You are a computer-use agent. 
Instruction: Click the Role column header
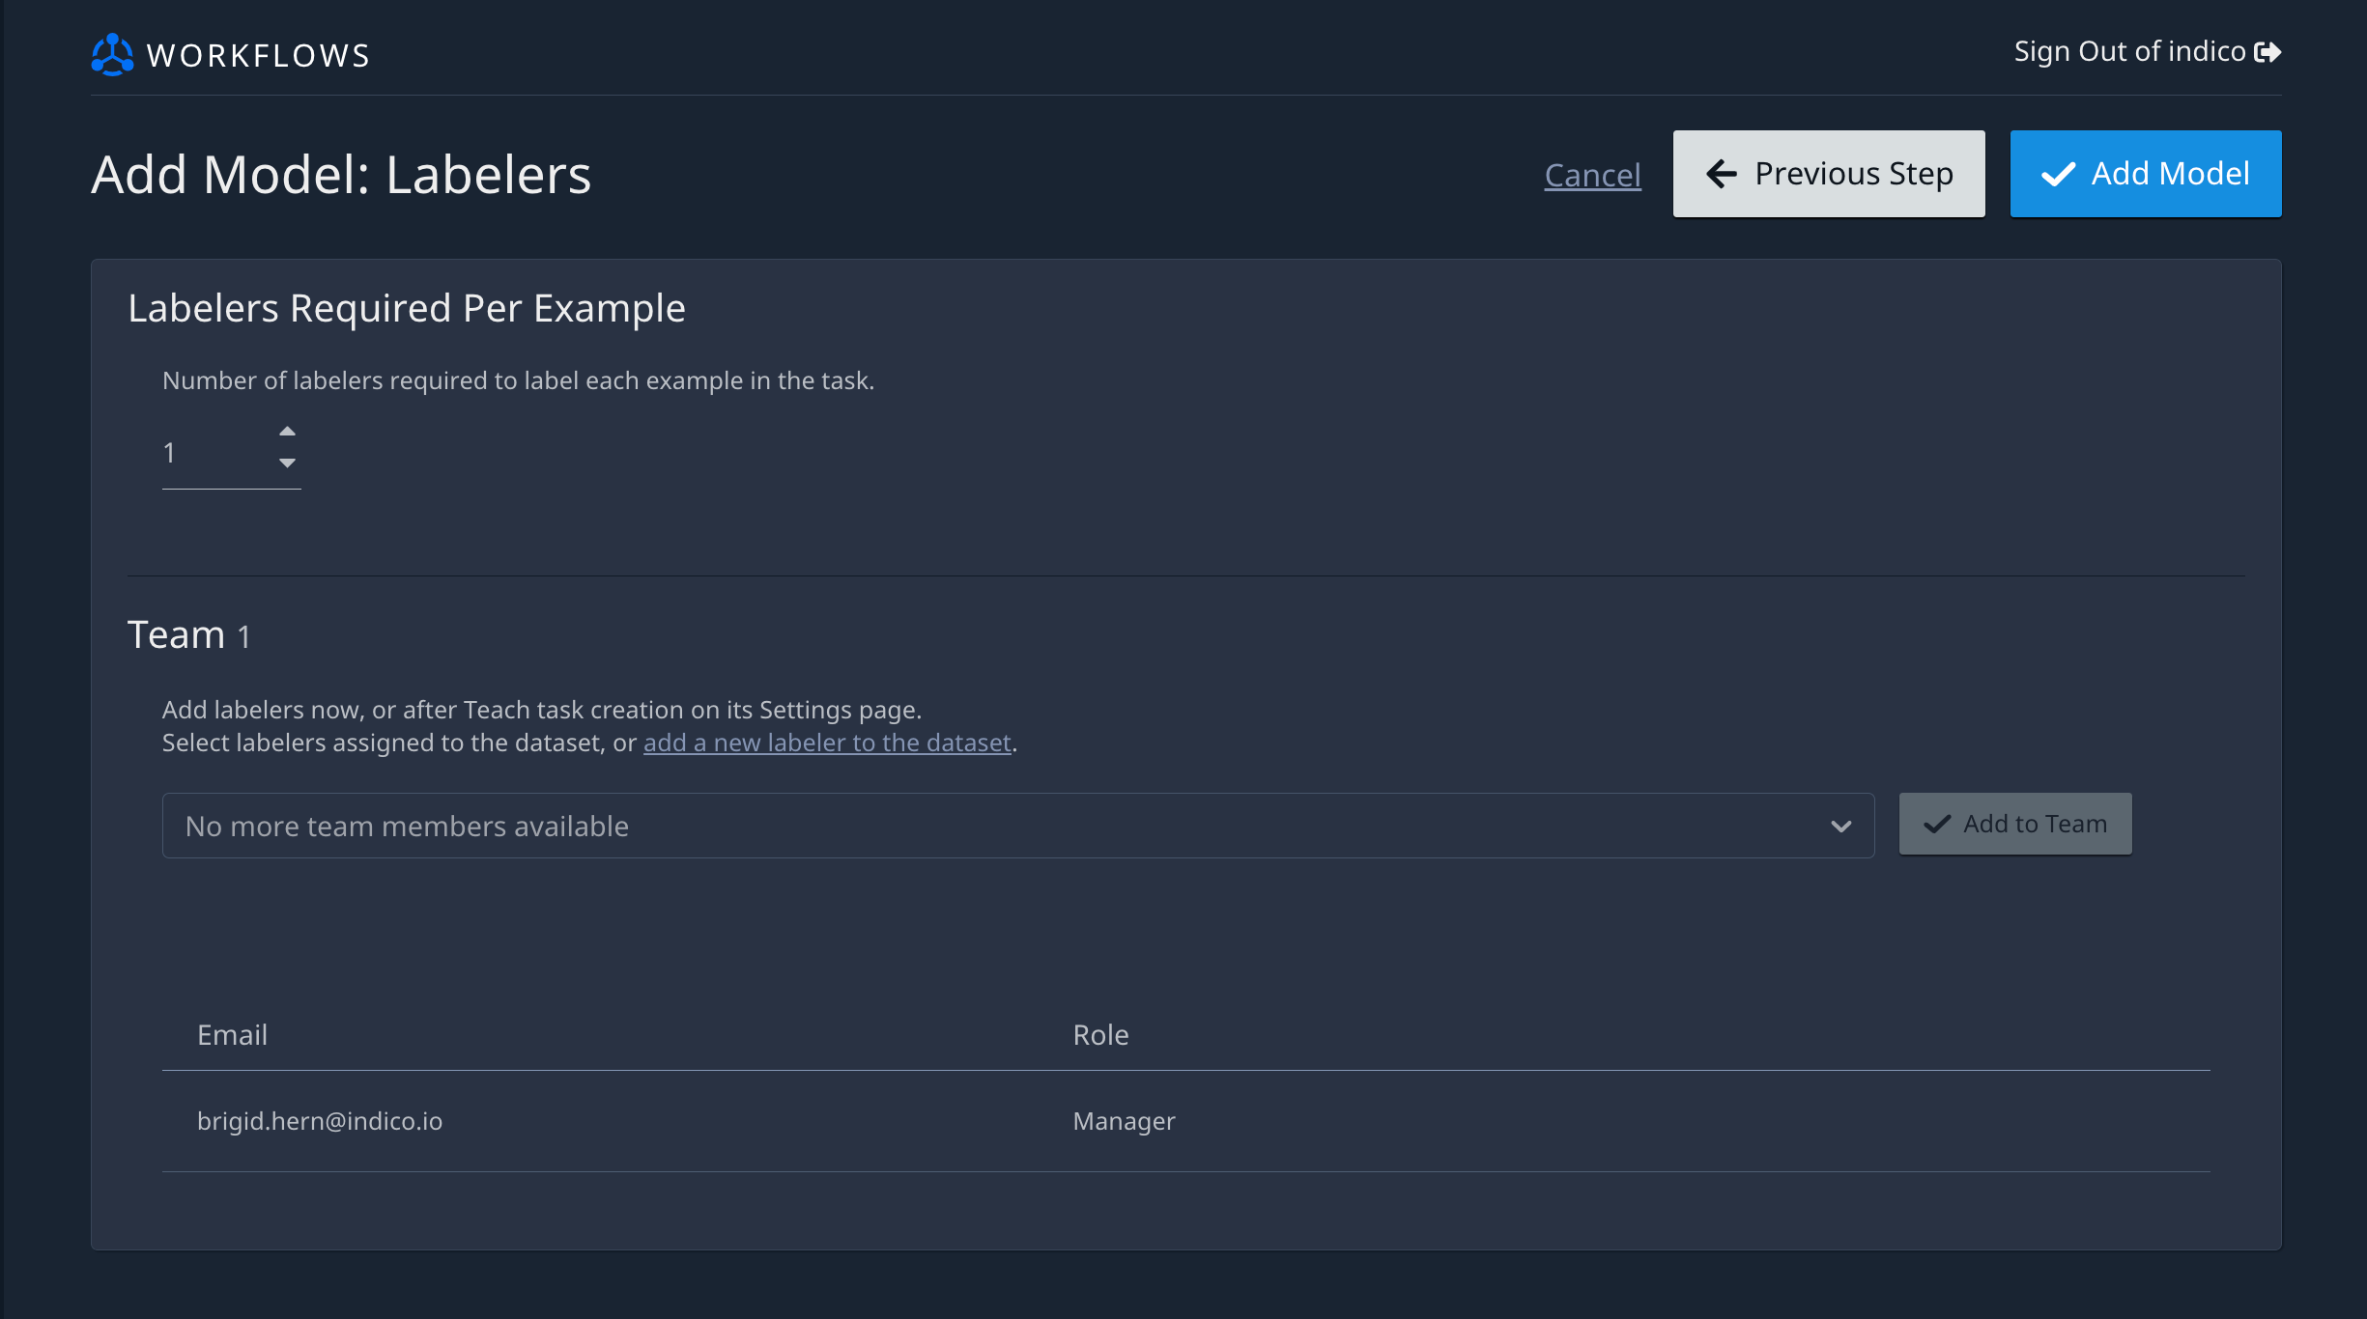tap(1100, 1035)
